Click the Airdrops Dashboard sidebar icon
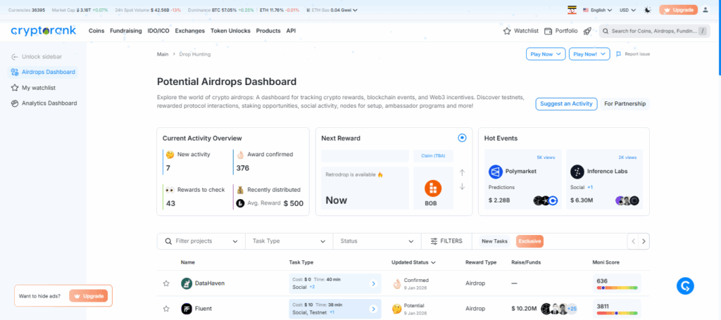Image resolution: width=721 pixels, height=320 pixels. [14, 72]
